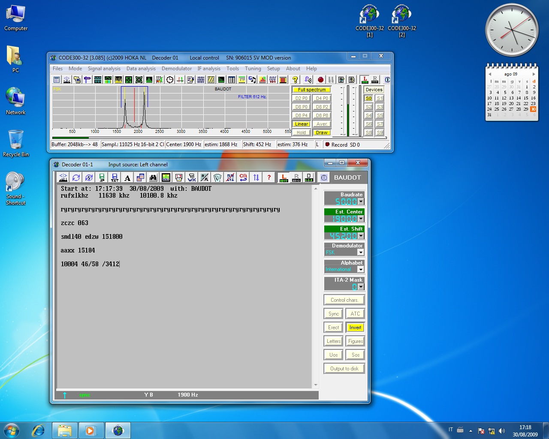The image size is (549, 439).
Task: Toggle the Sync button in decoder panel
Action: [333, 314]
